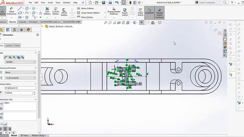Expand the Set6_6 feature tree node
The width and height of the screenshot is (244, 137).
click(x=42, y=27)
